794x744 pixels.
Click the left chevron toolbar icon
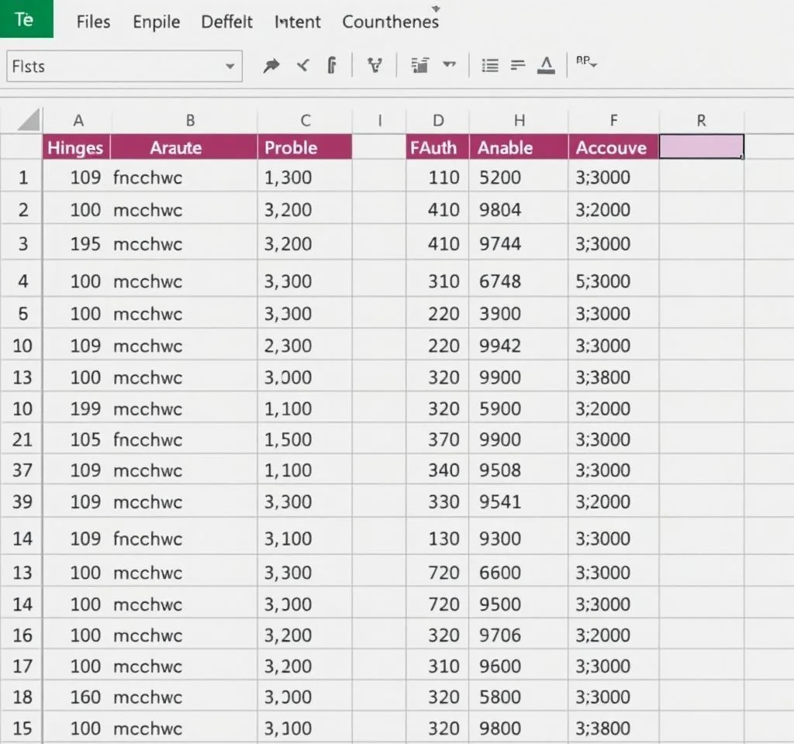(x=302, y=66)
